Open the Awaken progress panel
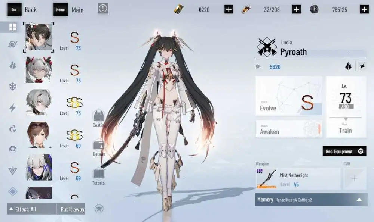The height and width of the screenshot is (222, 374). [x=289, y=129]
